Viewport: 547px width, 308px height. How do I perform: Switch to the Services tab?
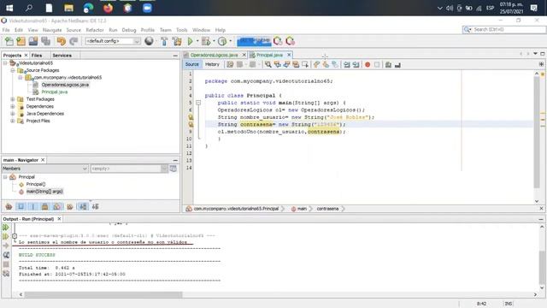click(62, 56)
